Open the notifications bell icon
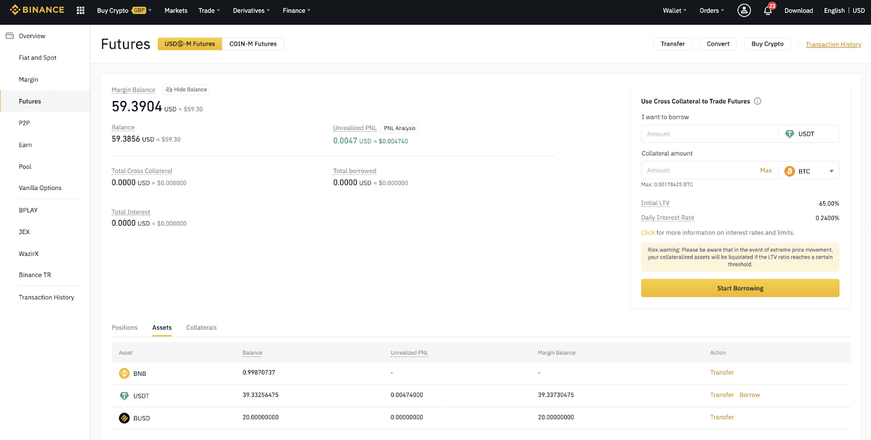 (x=768, y=10)
